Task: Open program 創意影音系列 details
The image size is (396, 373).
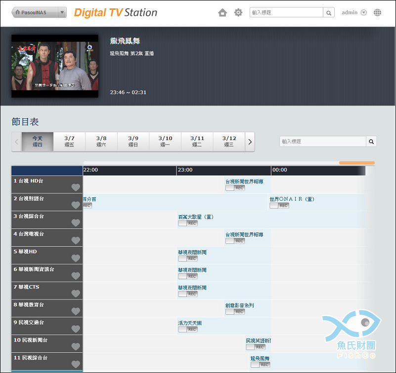Action: point(239,305)
